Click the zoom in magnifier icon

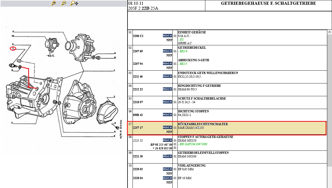click(x=54, y=3)
